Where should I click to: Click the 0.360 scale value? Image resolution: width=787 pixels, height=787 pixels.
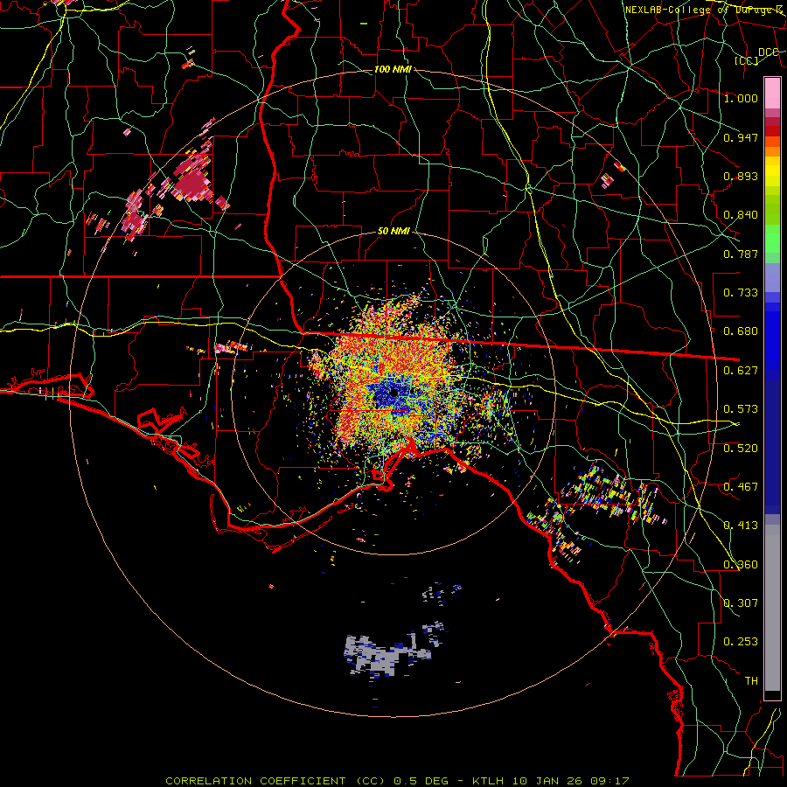(741, 565)
